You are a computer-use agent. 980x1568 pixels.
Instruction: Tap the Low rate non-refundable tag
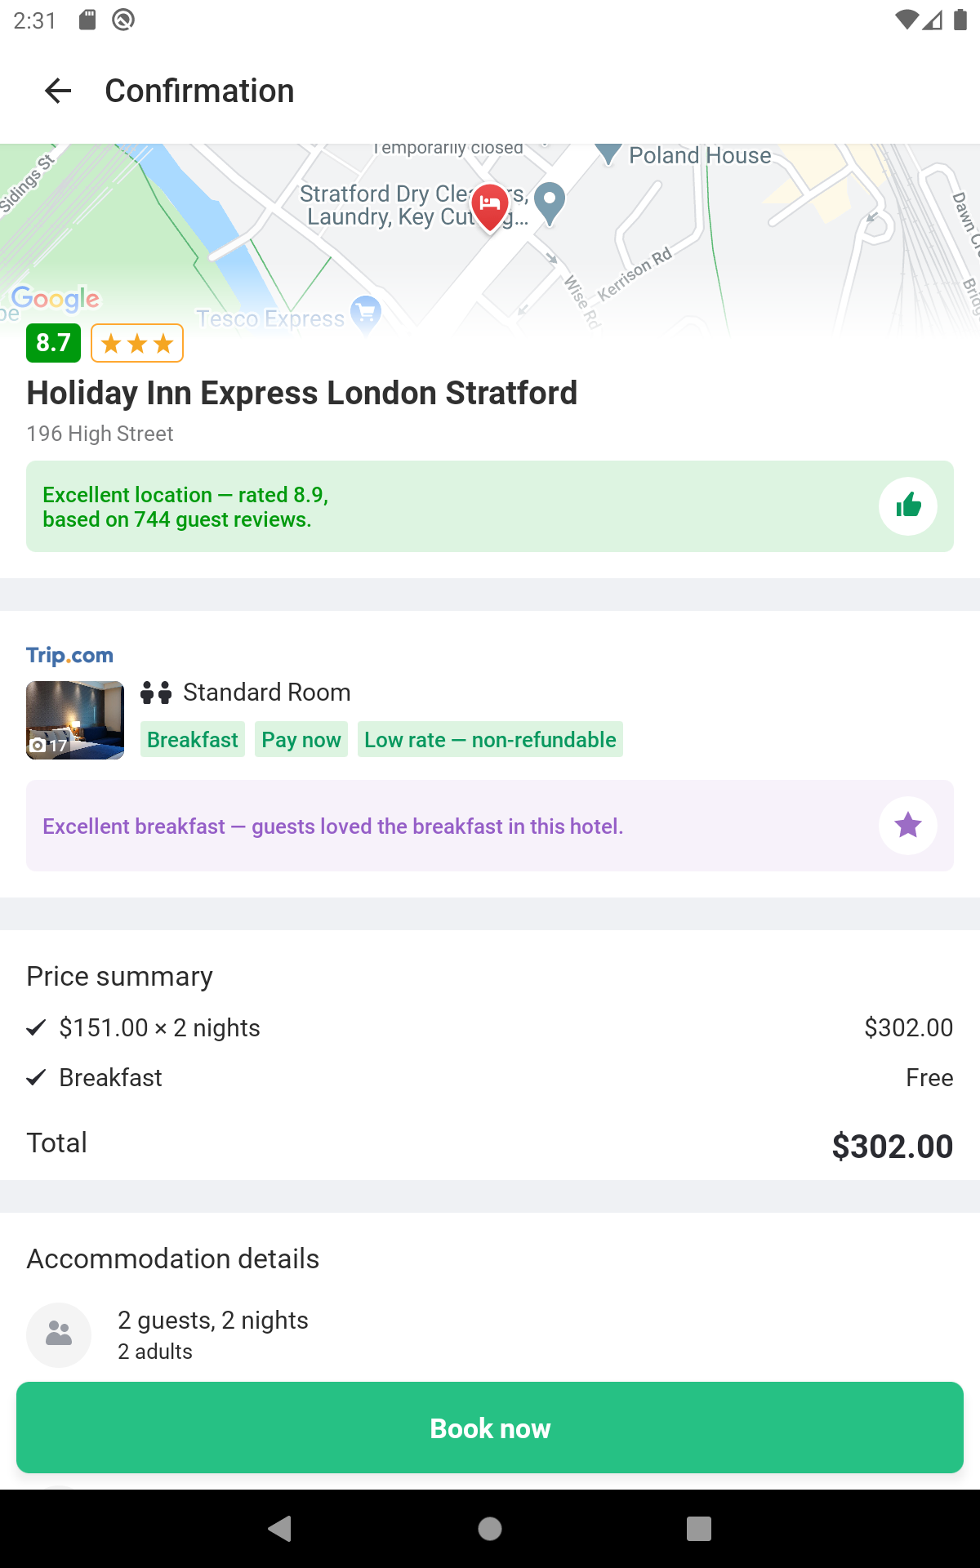(x=490, y=740)
